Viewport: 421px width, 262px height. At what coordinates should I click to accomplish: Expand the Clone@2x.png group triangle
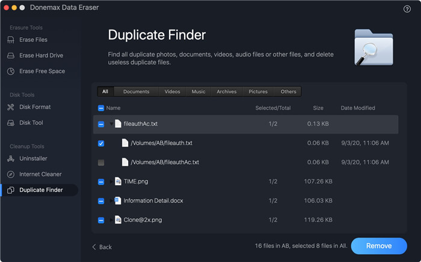point(111,220)
